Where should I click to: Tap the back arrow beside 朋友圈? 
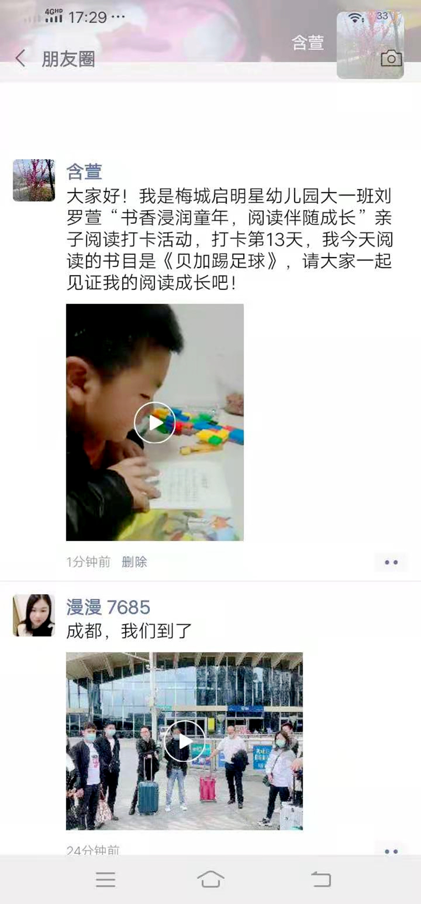click(x=21, y=58)
